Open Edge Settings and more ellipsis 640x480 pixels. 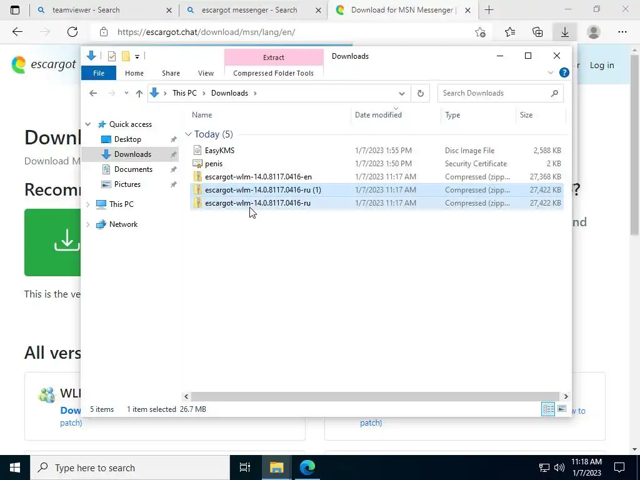(622, 32)
